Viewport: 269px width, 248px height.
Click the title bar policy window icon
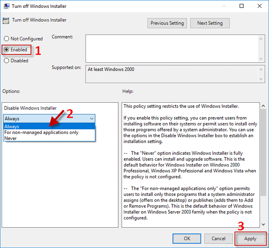(7, 6)
